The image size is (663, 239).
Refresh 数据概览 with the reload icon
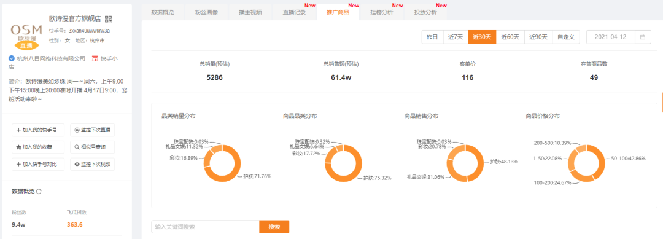[39, 192]
